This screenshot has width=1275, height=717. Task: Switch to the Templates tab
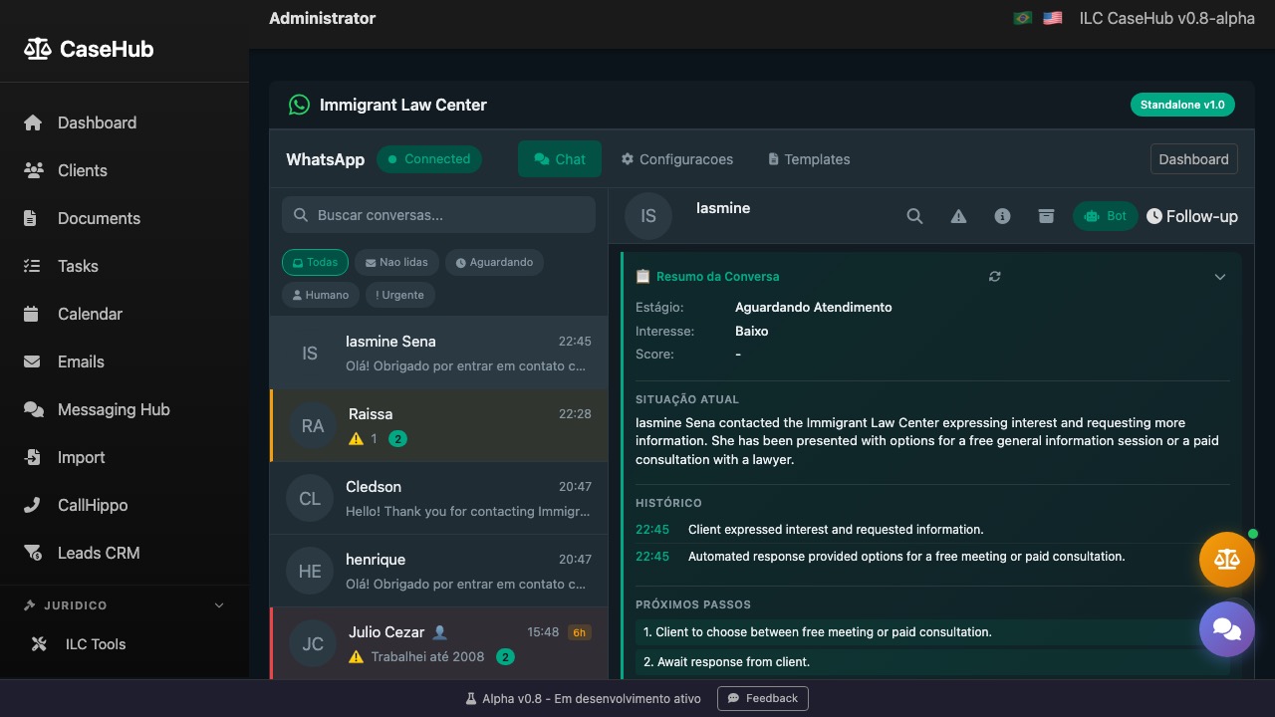808,159
